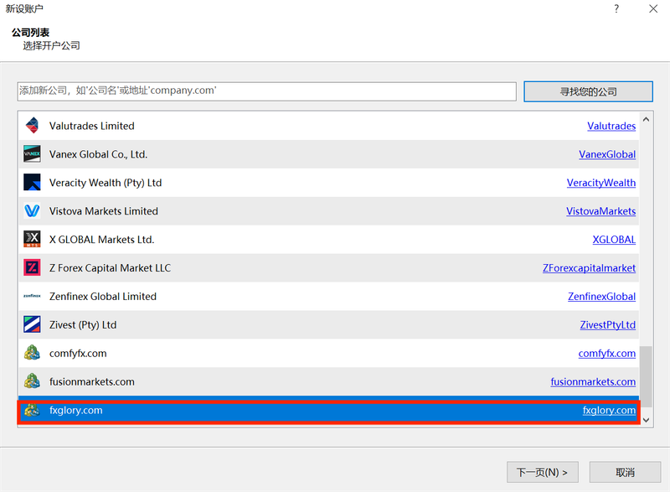This screenshot has height=492, width=670.
Task: Click the Z Forex Capital Market logo icon
Action: (32, 267)
